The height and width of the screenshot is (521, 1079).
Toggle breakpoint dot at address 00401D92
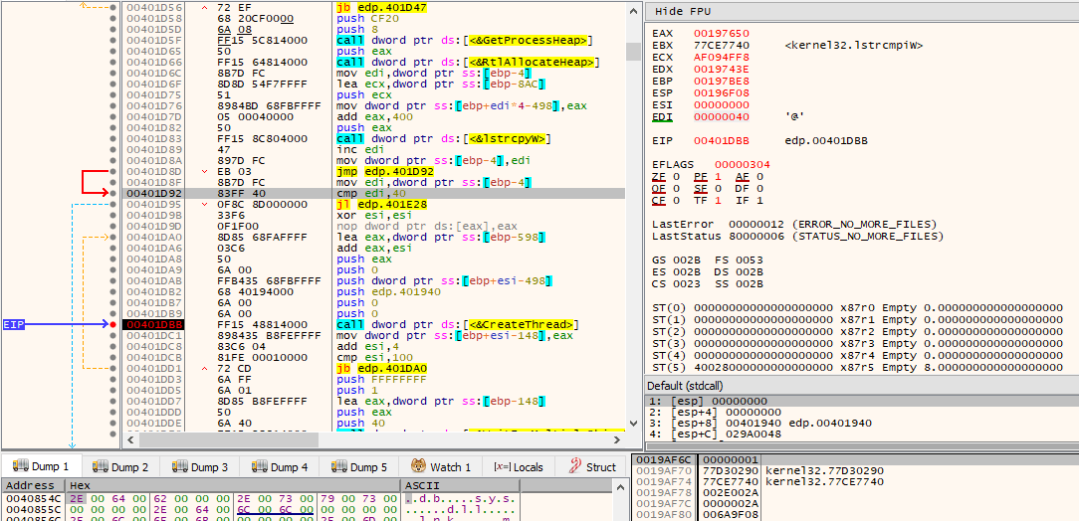point(112,194)
